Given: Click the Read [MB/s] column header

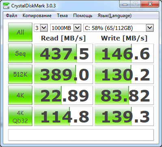Looking at the screenshot, I should click(63, 38).
